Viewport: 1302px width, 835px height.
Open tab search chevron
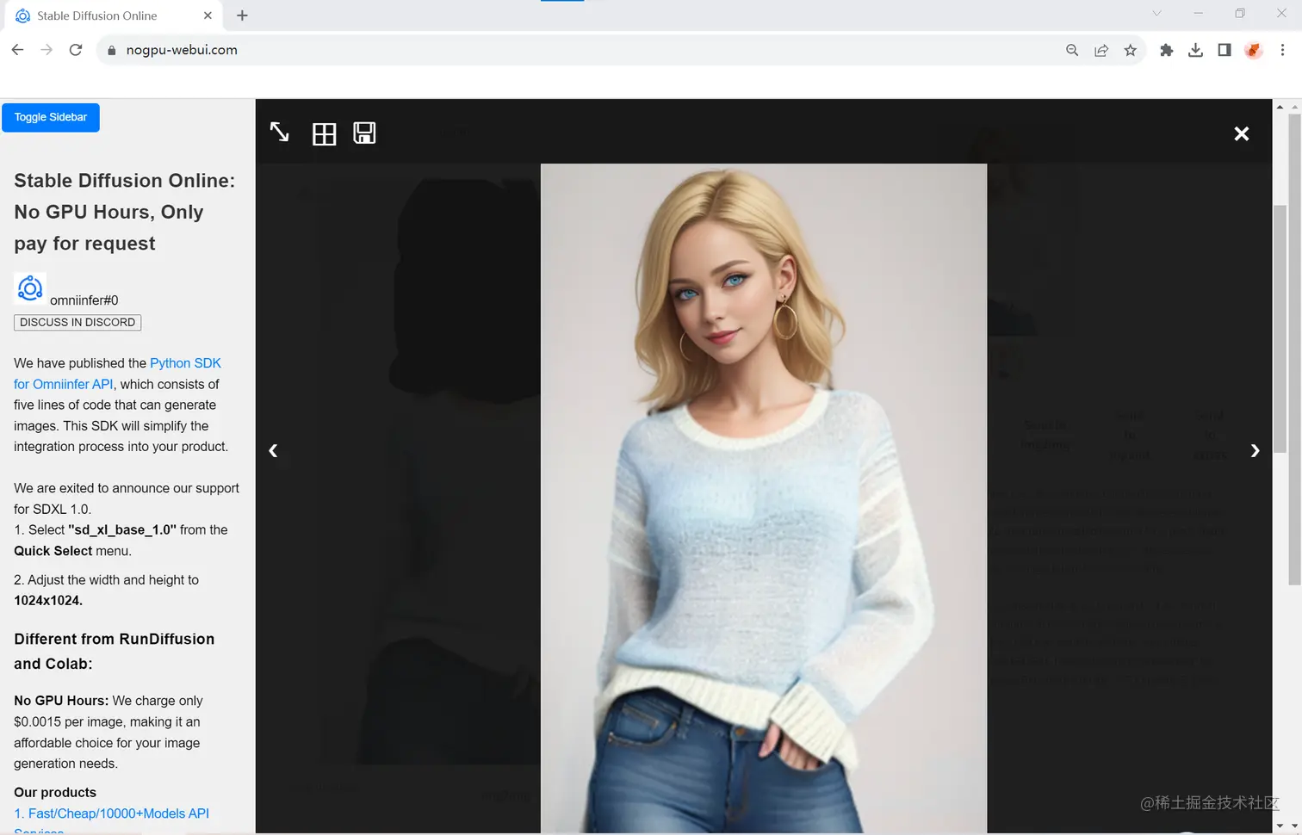(x=1156, y=13)
